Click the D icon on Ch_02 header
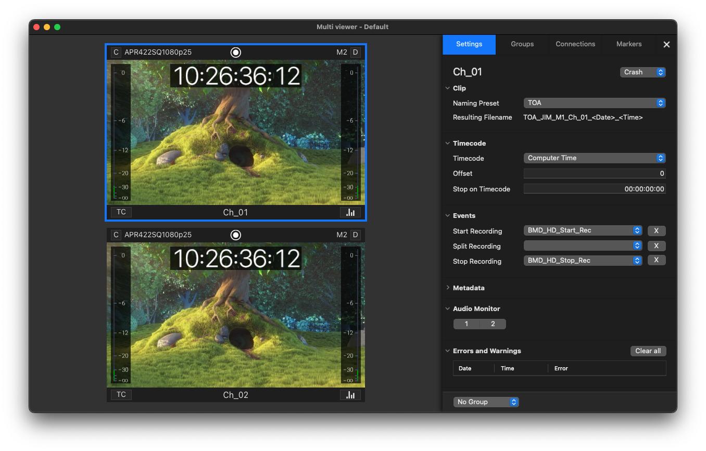 [x=356, y=235]
